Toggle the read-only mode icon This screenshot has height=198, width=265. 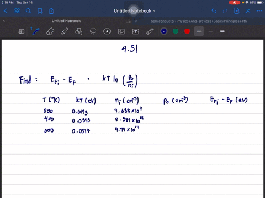(x=22, y=31)
